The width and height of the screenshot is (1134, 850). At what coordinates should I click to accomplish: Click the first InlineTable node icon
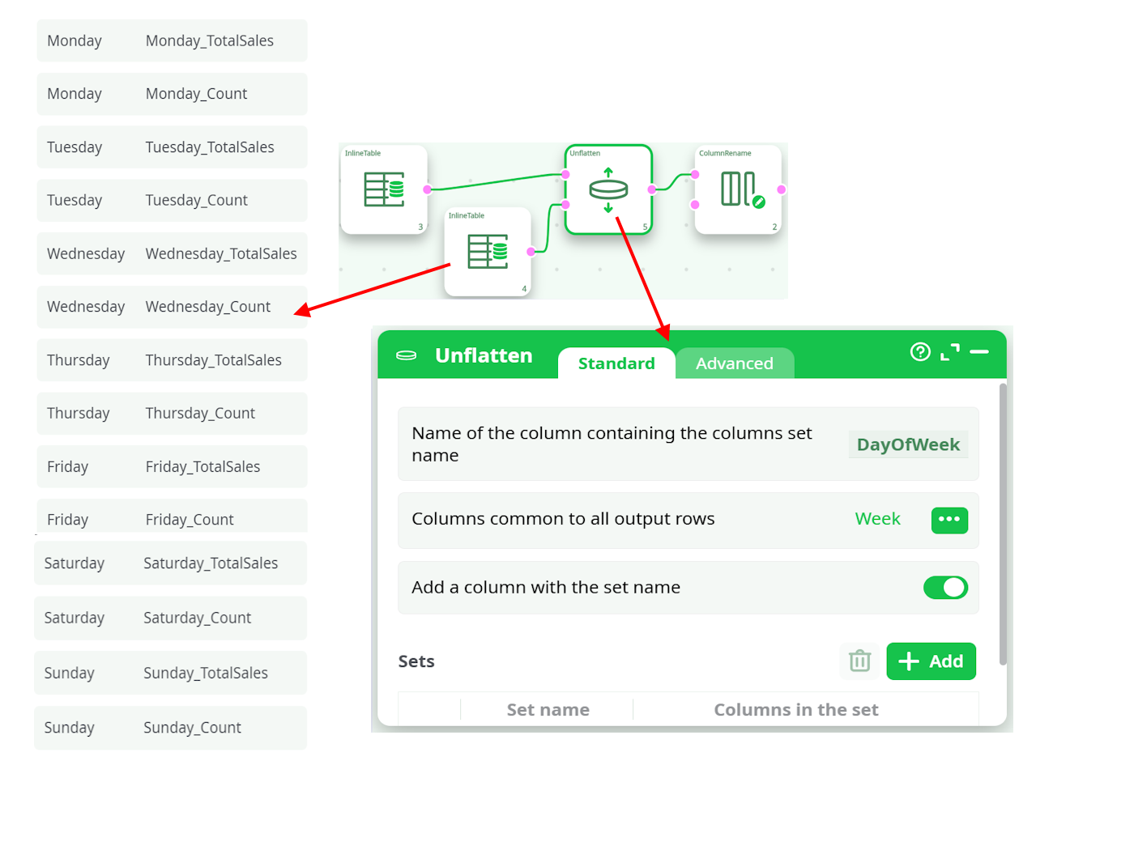coord(384,189)
